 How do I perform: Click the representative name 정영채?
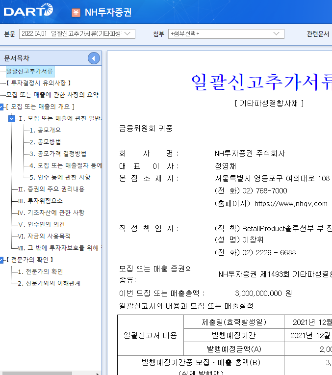click(226, 166)
